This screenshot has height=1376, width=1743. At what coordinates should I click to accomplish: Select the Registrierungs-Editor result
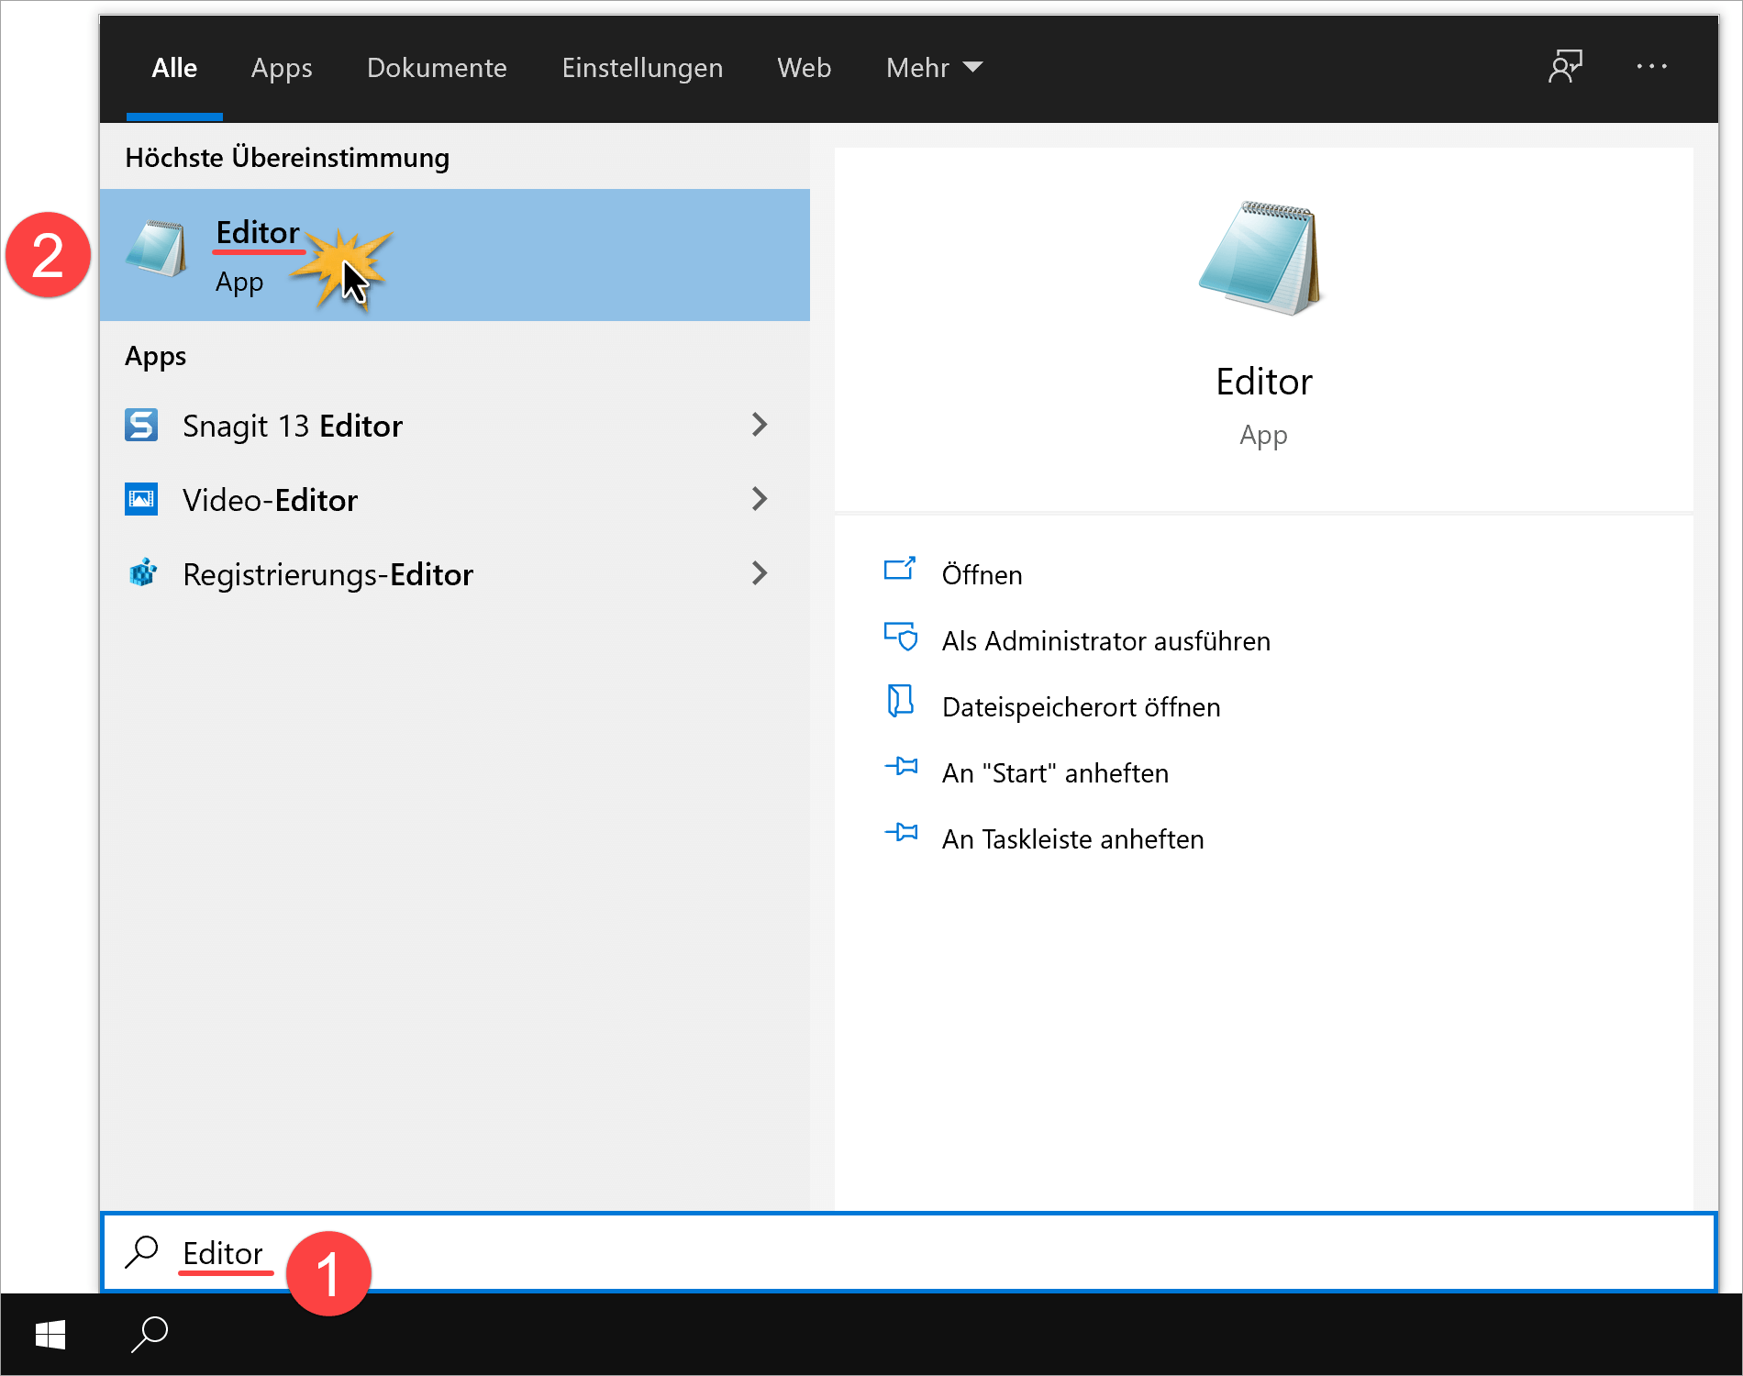click(454, 573)
